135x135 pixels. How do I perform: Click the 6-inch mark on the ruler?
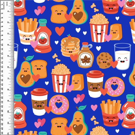click(x=8, y=67)
